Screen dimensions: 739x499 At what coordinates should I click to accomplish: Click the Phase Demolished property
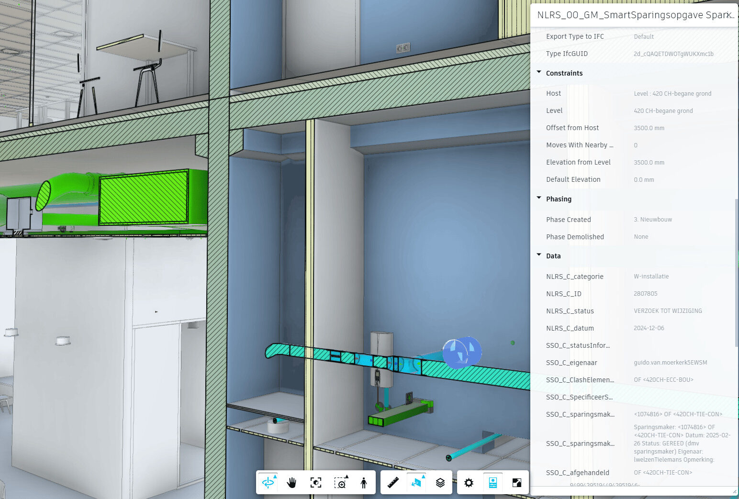[575, 236]
